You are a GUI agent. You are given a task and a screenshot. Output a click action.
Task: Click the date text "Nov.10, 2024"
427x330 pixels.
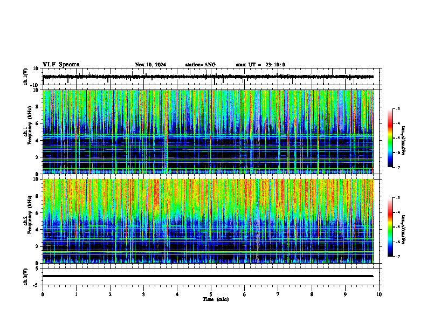pos(150,65)
